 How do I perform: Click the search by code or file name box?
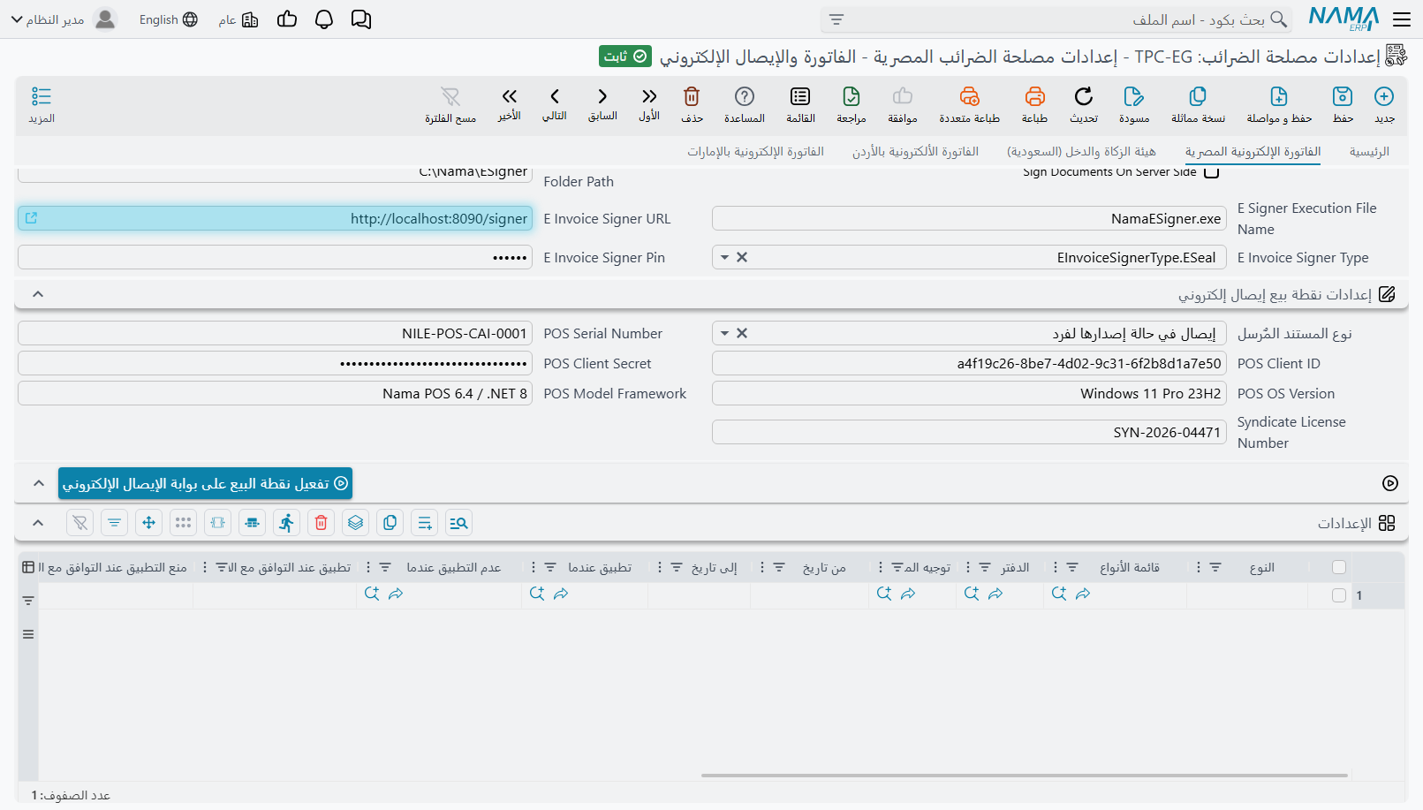1056,19
